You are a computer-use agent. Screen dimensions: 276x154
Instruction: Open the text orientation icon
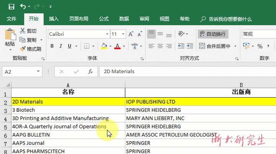(181, 34)
